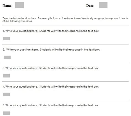Click the Date text field
The image size is (131, 116).
coord(103,5)
